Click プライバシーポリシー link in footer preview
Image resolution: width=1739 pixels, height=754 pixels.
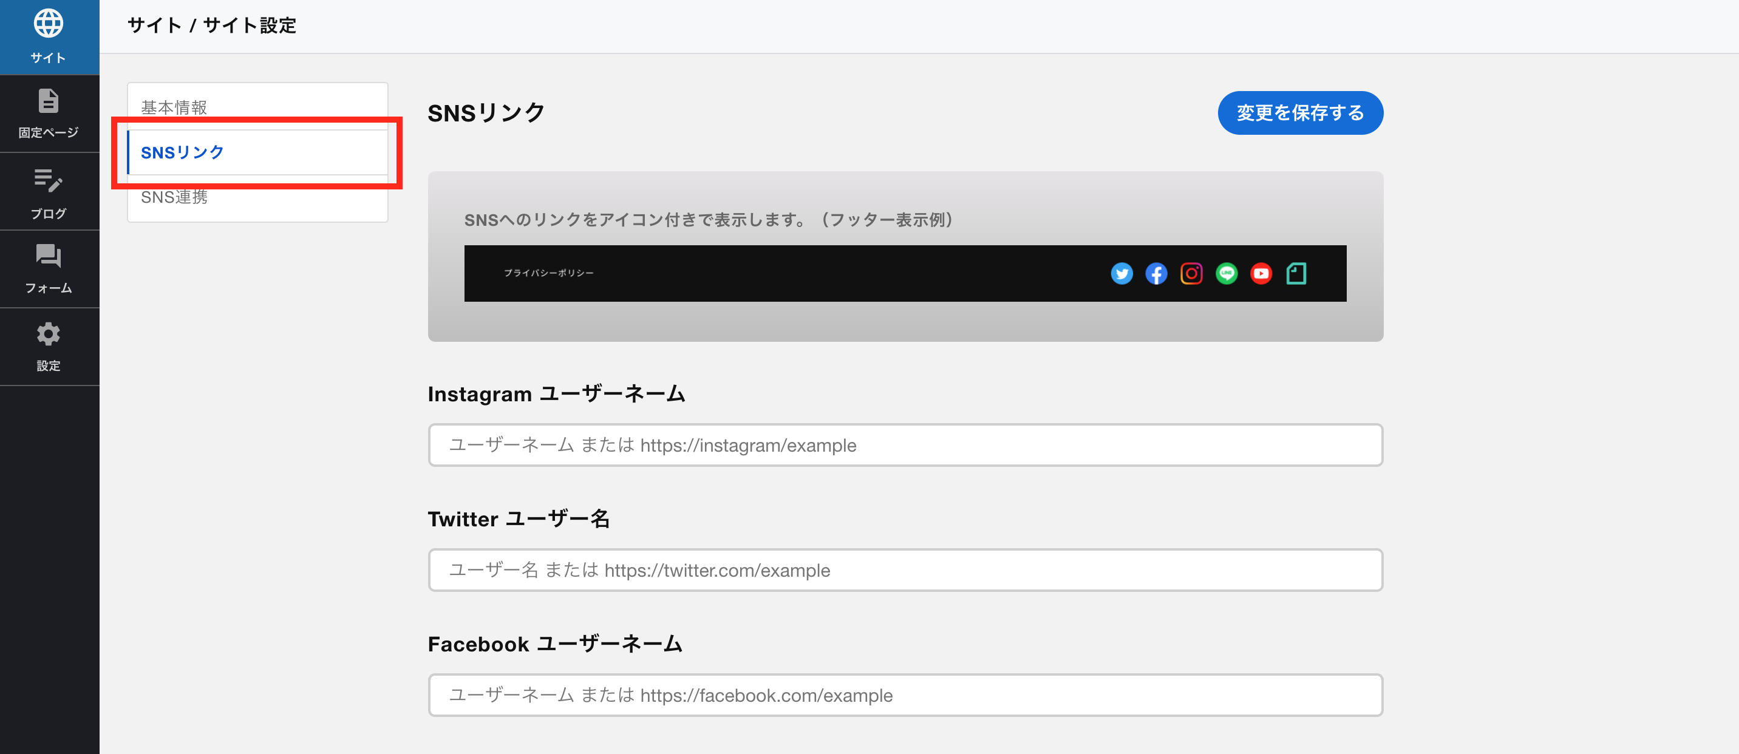coord(548,273)
